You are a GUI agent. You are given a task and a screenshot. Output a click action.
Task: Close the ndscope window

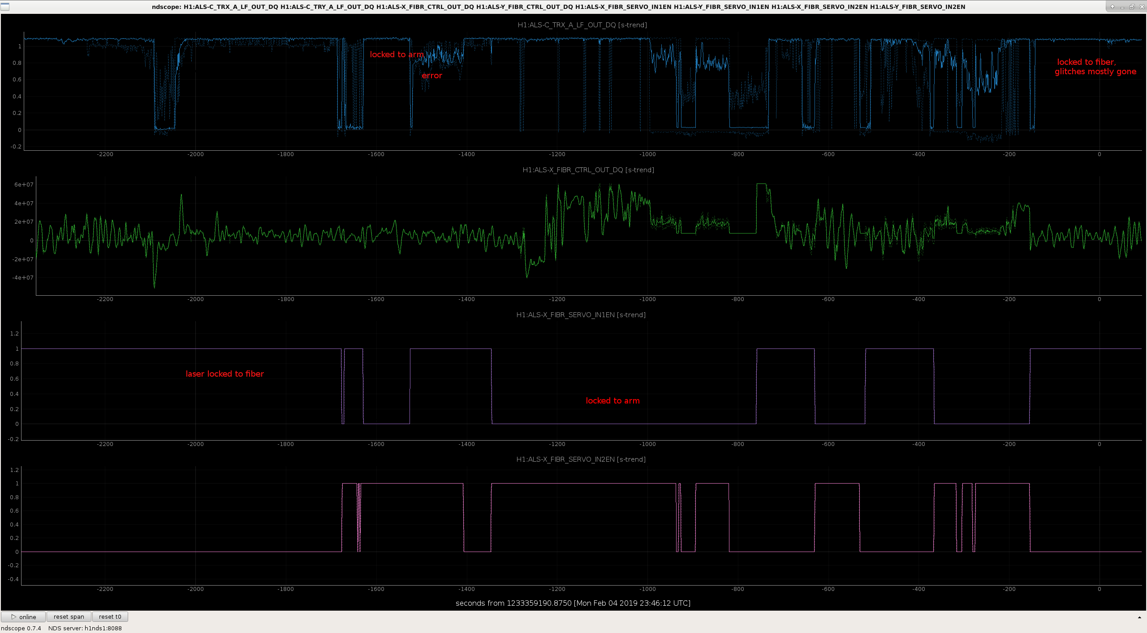click(1141, 7)
